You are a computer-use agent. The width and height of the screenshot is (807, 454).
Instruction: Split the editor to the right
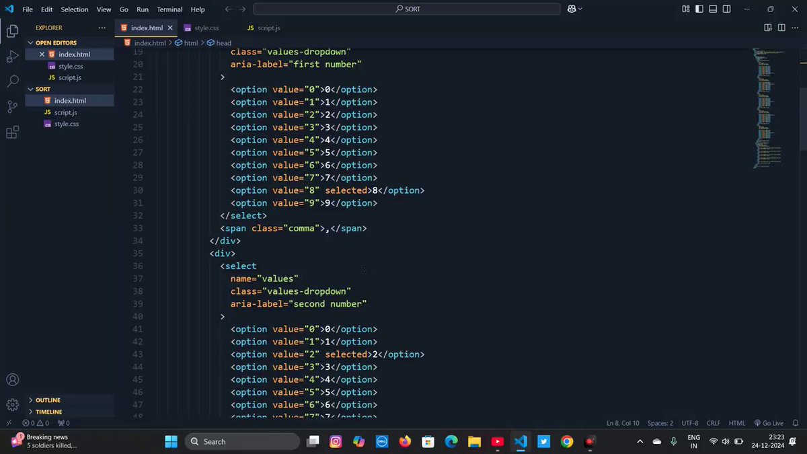[x=781, y=28]
